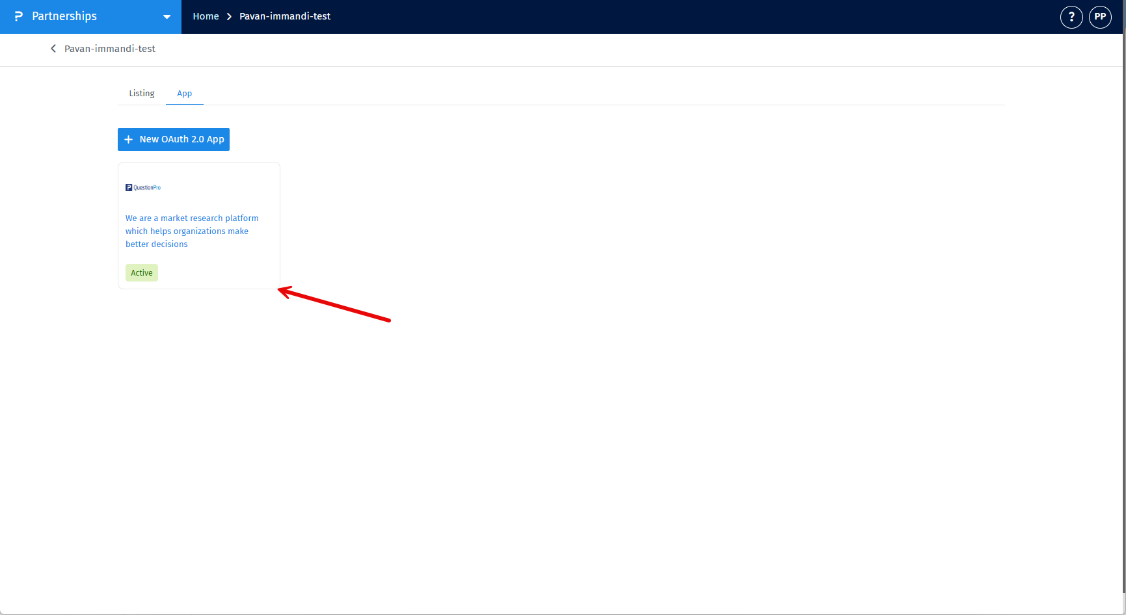The height and width of the screenshot is (615, 1126).
Task: Open the market research platform description link
Action: point(192,231)
